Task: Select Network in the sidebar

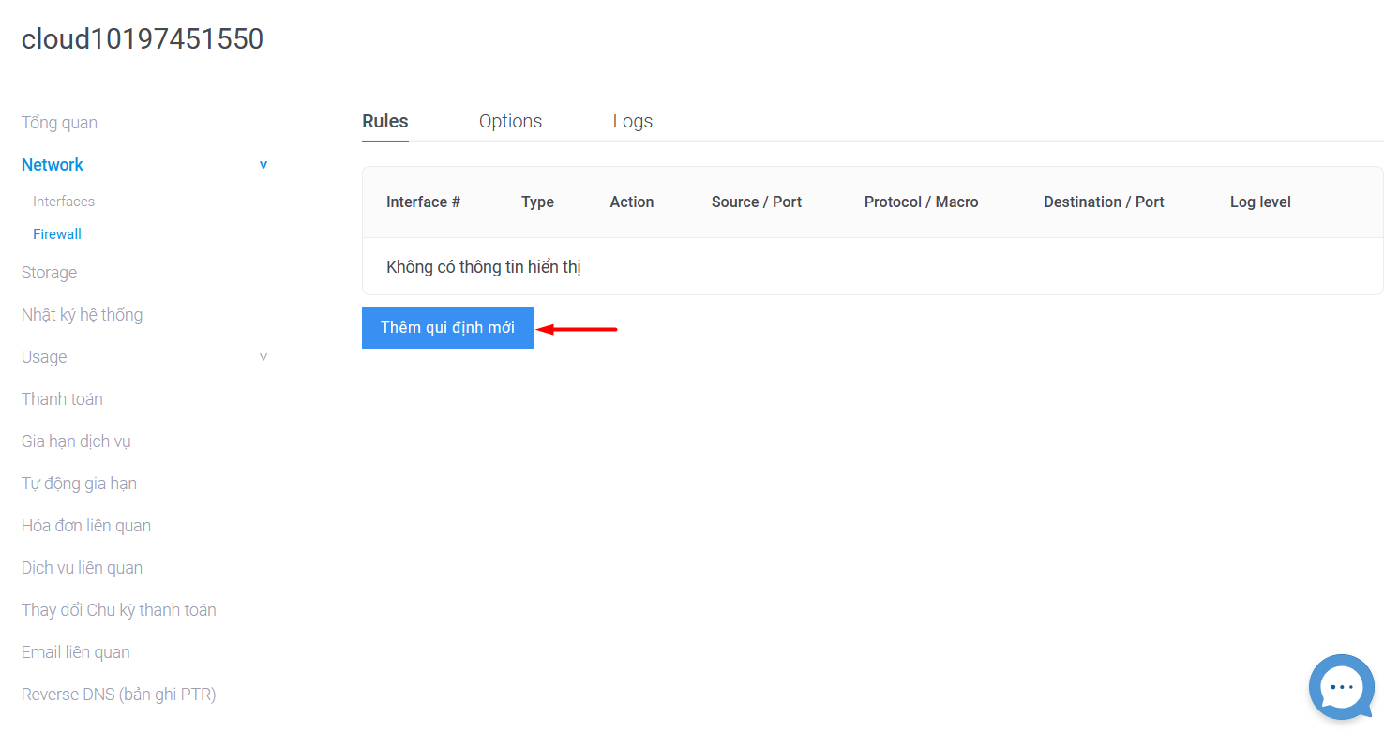Action: point(53,165)
